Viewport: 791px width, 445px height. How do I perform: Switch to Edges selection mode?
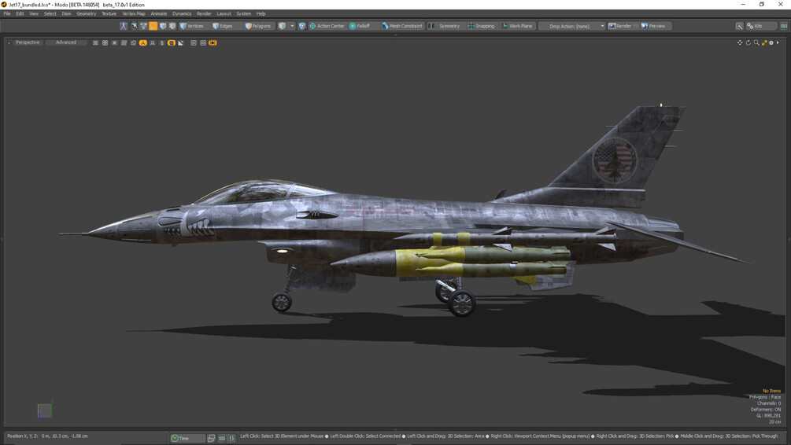(x=223, y=26)
